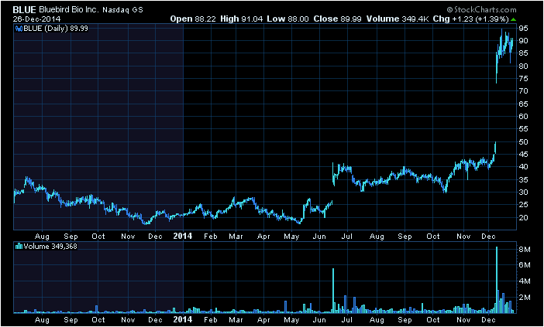This screenshot has height=327, width=544.
Task: Click the Jul label under the price chart
Action: (x=347, y=237)
